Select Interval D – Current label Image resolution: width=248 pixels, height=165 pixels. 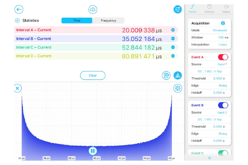[x=34, y=56]
